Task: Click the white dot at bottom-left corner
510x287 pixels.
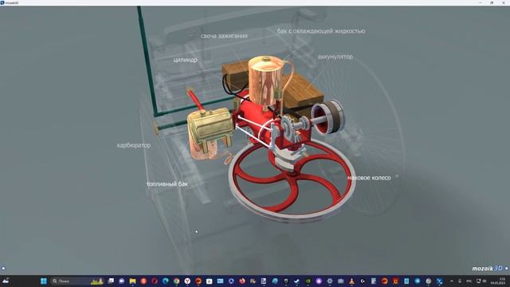Action: point(3,269)
